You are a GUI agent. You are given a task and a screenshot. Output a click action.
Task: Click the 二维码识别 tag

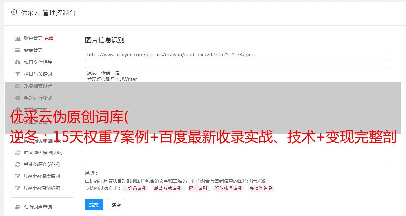coord(135,188)
